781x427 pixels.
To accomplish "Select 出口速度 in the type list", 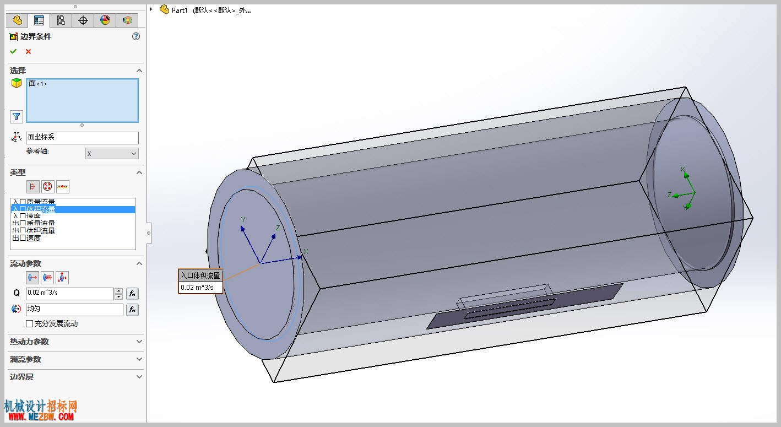I will (x=26, y=238).
